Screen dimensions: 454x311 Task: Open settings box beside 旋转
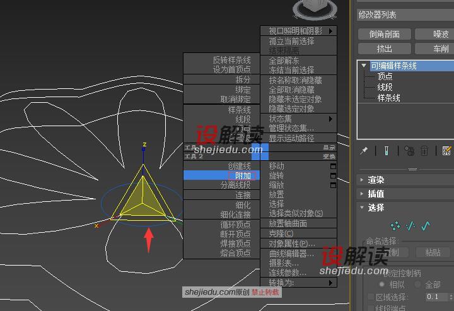tap(333, 176)
